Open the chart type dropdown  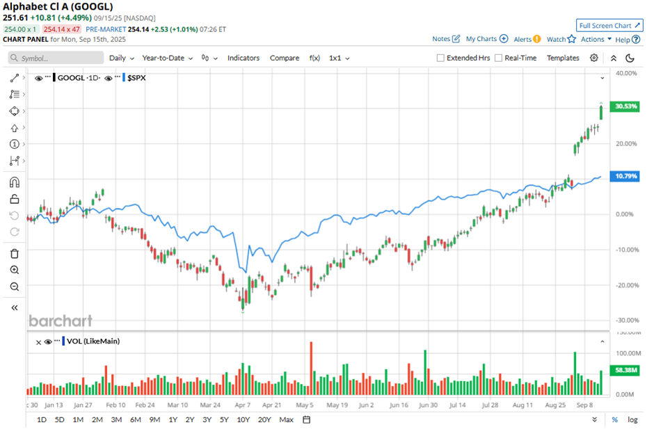[x=209, y=58]
